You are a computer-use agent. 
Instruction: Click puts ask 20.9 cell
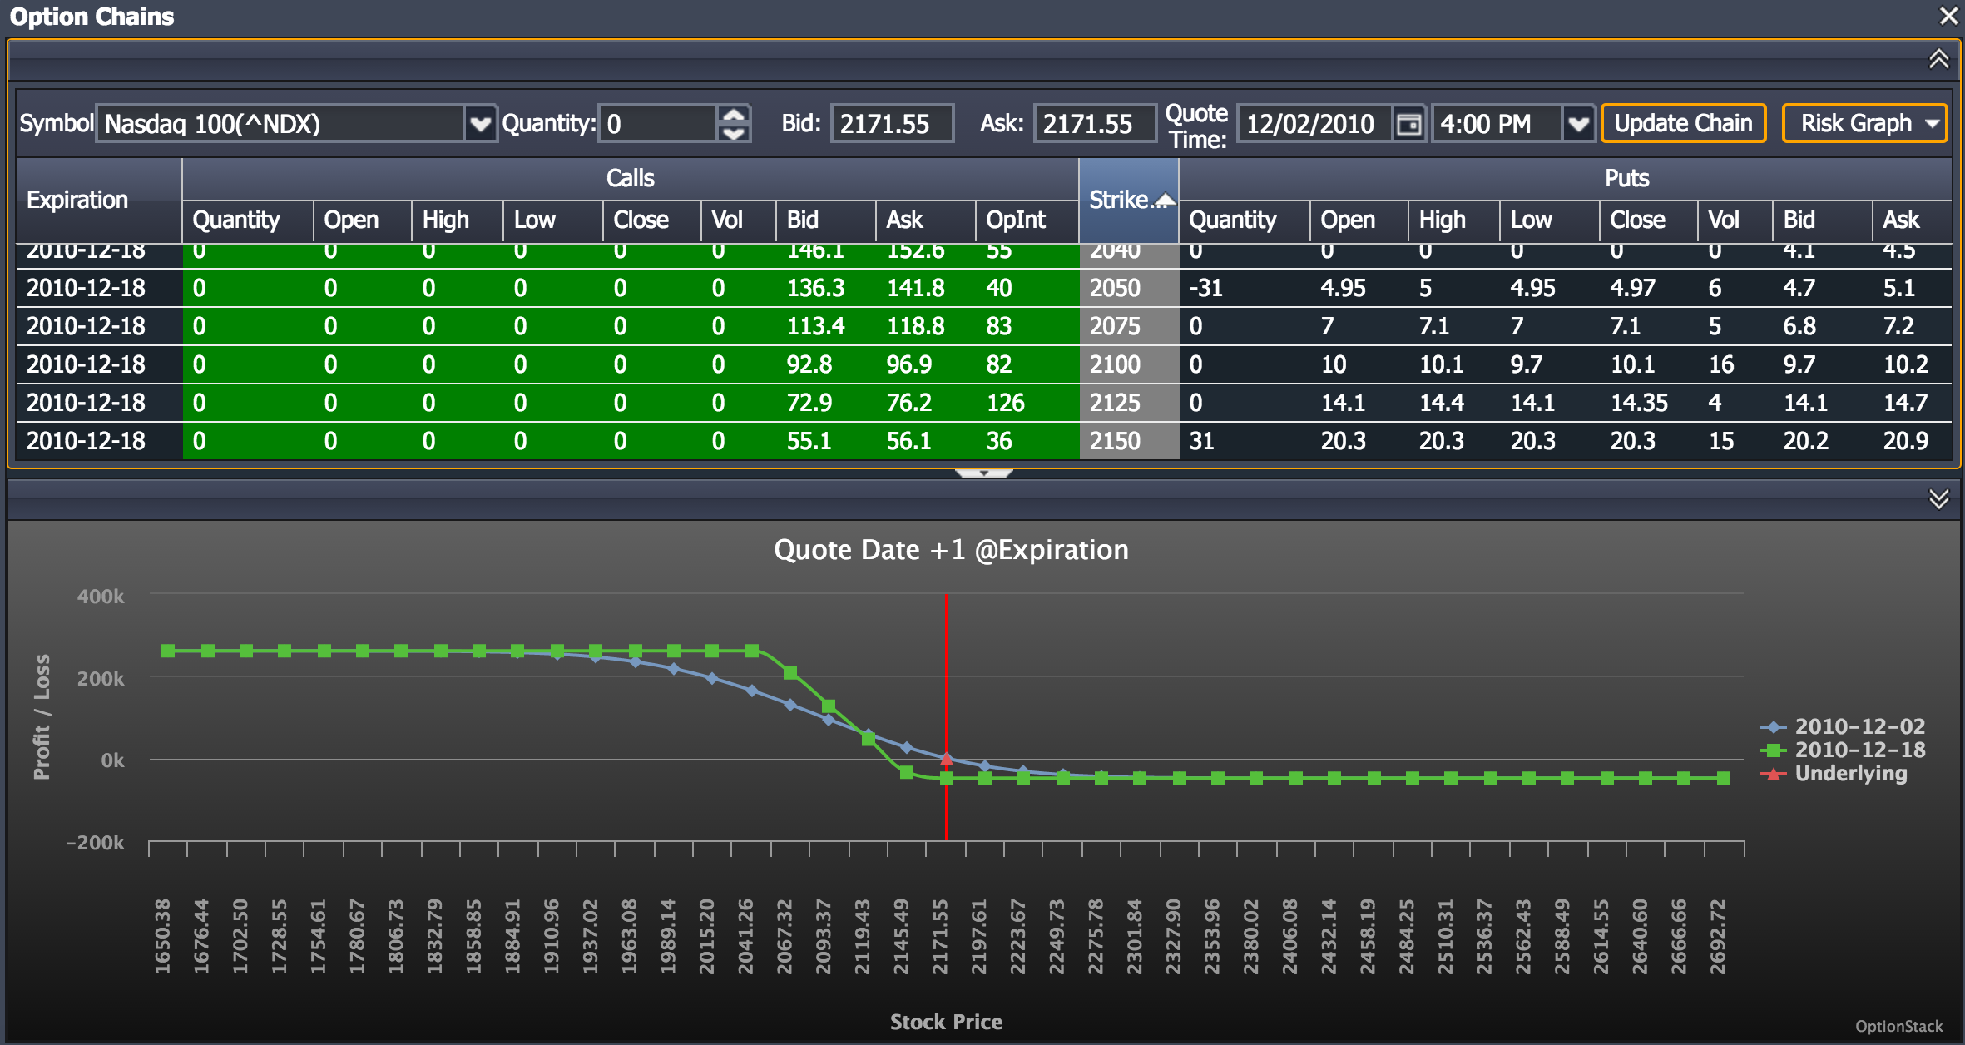[x=1913, y=441]
